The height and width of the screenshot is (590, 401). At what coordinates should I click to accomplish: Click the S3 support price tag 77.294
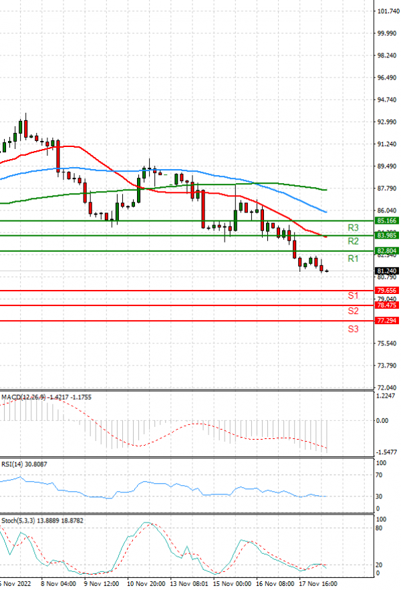click(387, 321)
